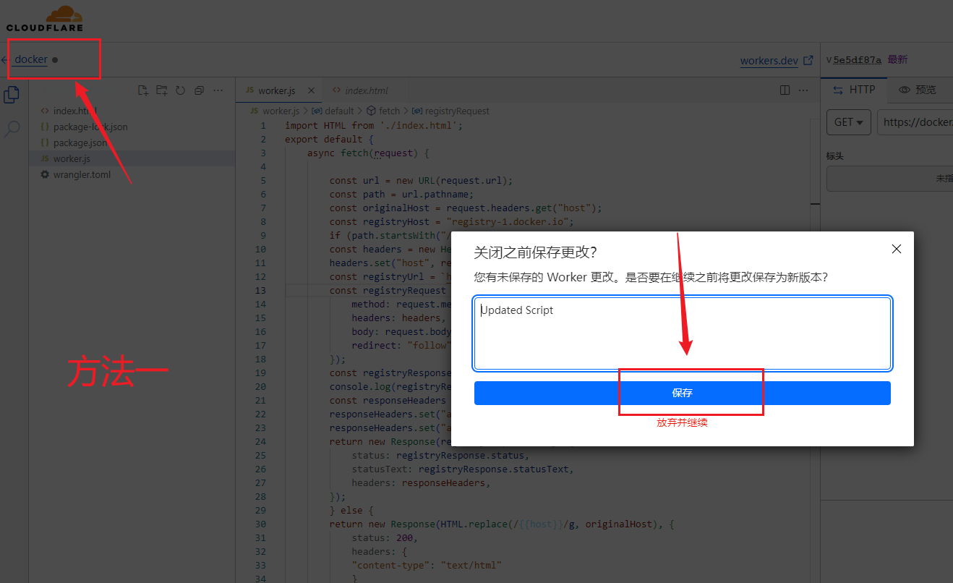Switch to the 预览 preview tab
Image resolution: width=953 pixels, height=583 pixels.
pyautogui.click(x=917, y=90)
